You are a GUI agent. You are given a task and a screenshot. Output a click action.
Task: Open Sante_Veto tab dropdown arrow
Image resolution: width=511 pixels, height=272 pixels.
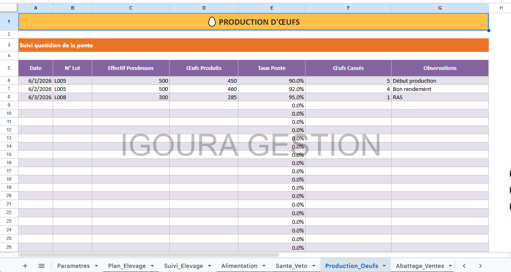click(x=314, y=266)
